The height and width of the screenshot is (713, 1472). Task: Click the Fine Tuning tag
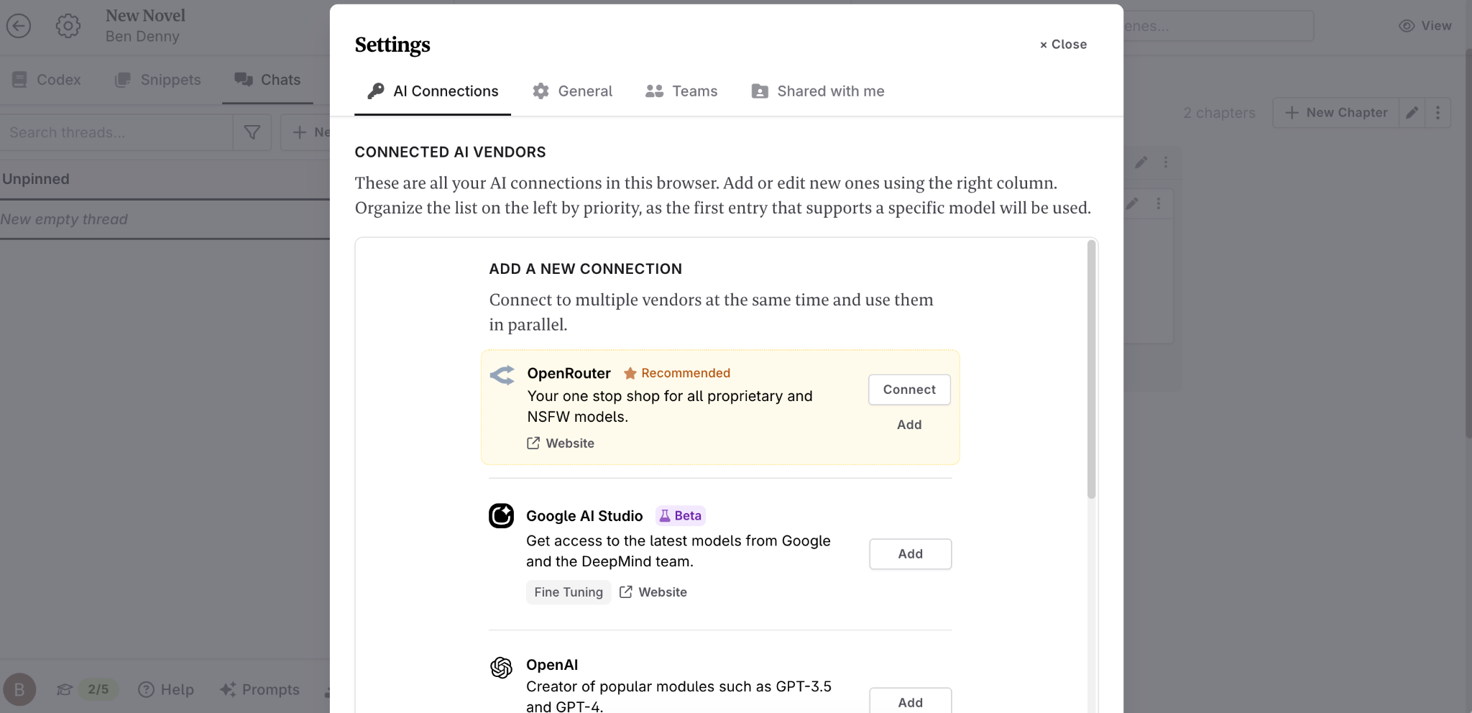(x=569, y=592)
